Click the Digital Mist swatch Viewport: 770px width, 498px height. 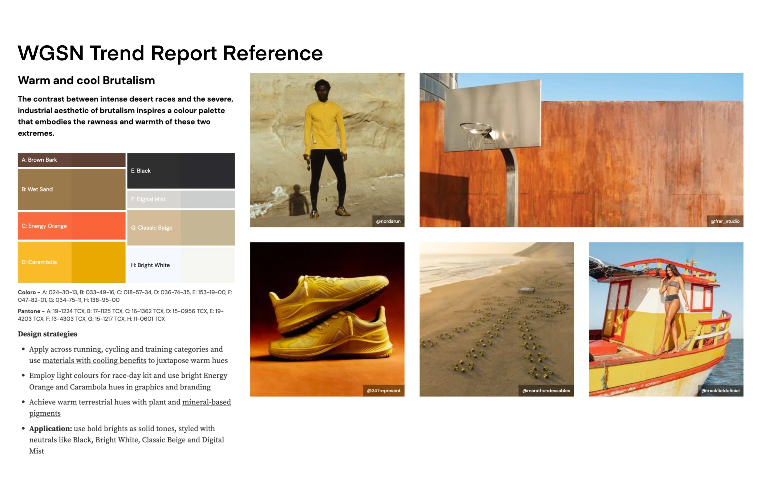[x=181, y=199]
